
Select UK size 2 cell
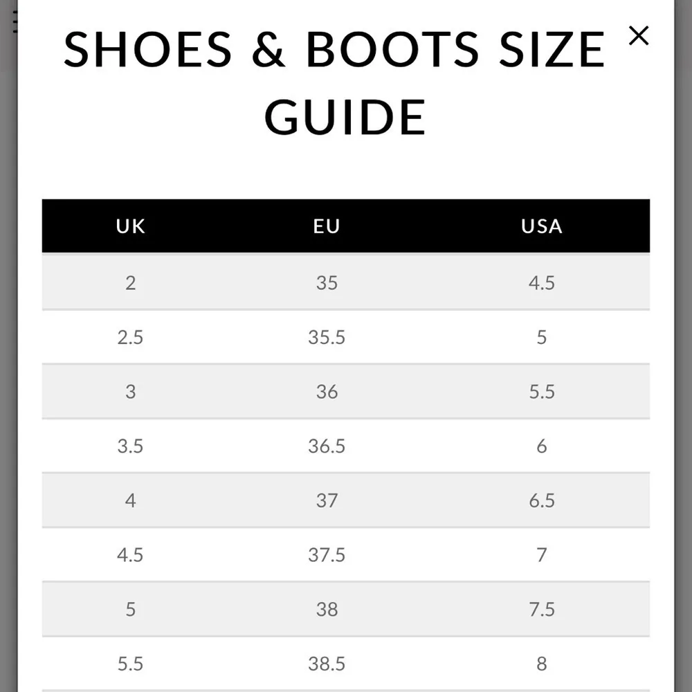130,282
